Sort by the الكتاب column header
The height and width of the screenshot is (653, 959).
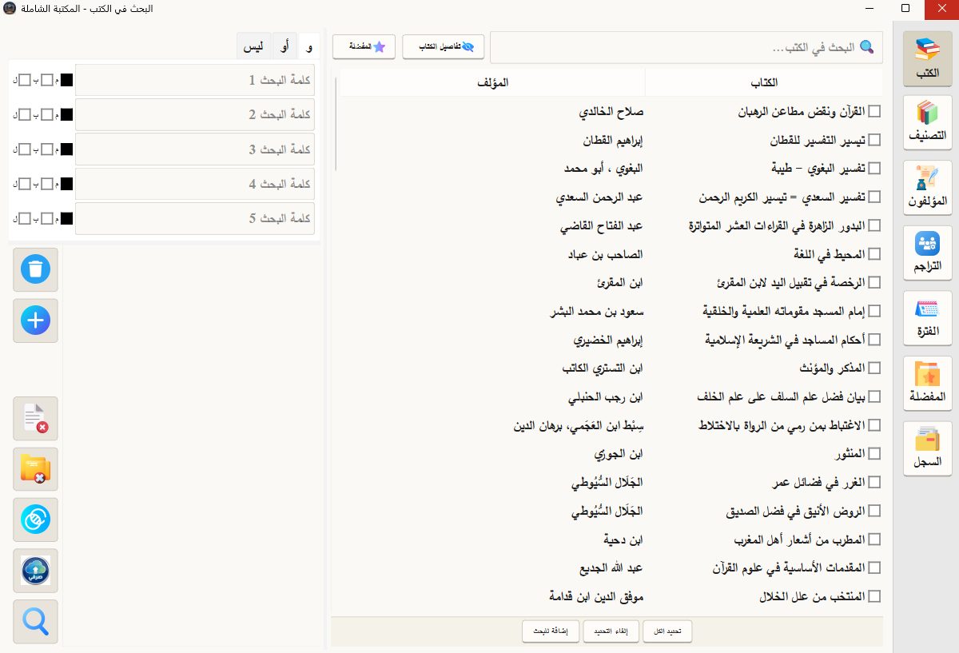coord(765,82)
